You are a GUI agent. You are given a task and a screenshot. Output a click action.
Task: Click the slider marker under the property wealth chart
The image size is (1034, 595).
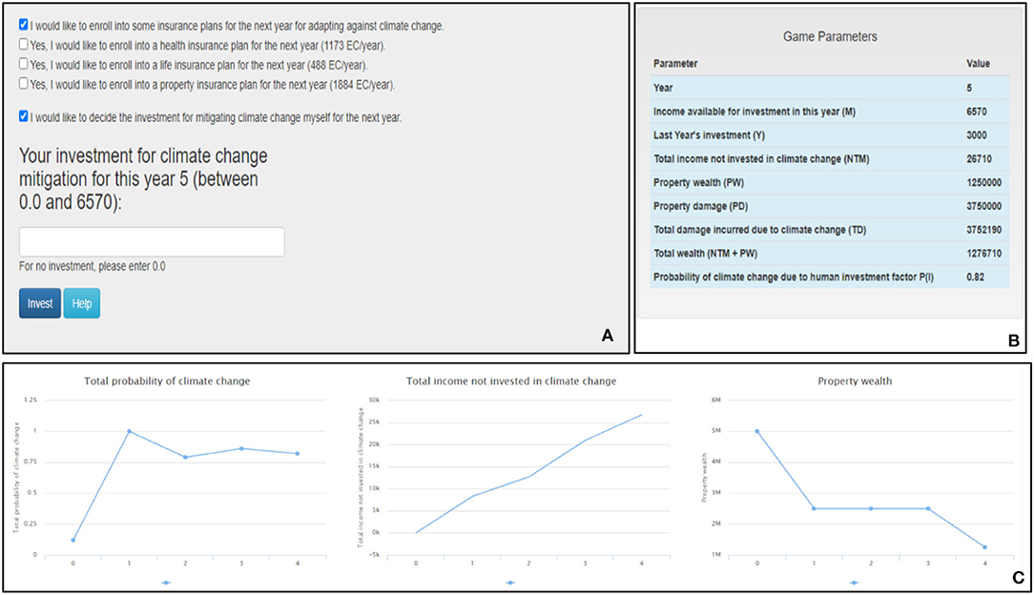pyautogui.click(x=854, y=580)
